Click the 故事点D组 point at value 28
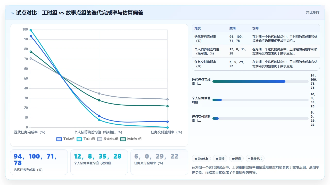The width and height of the screenshot is (330, 185). (99, 100)
